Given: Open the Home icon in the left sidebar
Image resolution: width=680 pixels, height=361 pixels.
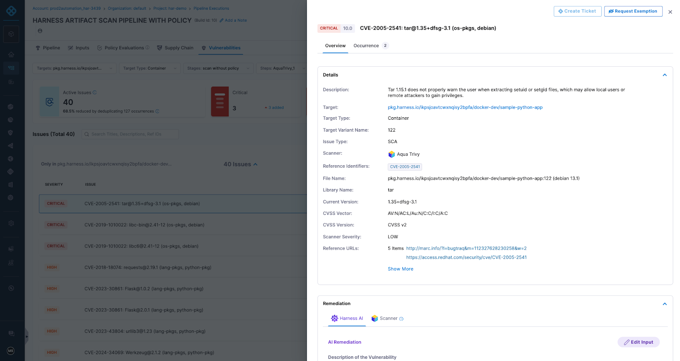Looking at the screenshot, I should coord(11,54).
